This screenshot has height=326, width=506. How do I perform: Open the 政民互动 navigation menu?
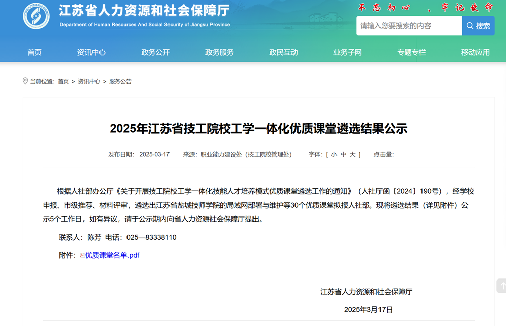(x=283, y=52)
